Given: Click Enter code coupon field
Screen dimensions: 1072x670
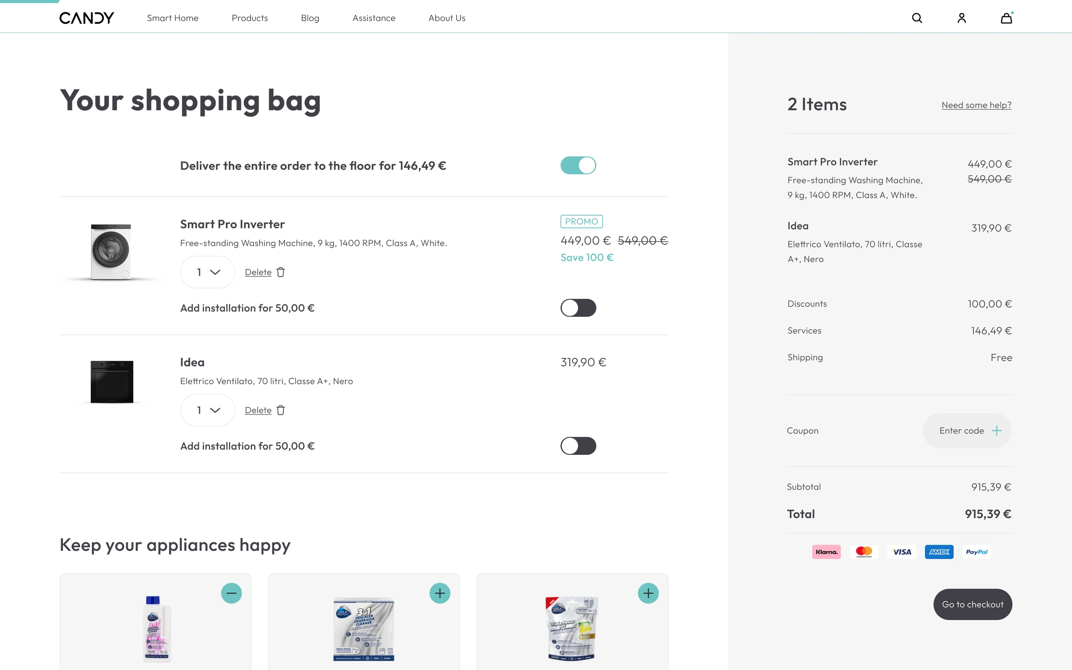Looking at the screenshot, I should coord(967,431).
